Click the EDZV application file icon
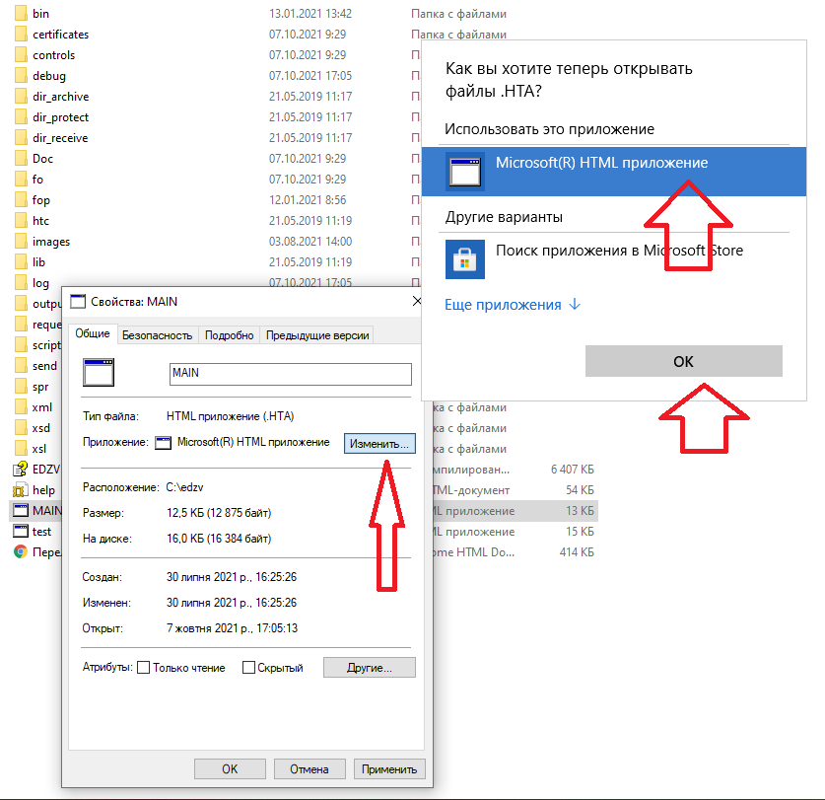Screen dimensions: 825x800 pos(20,470)
